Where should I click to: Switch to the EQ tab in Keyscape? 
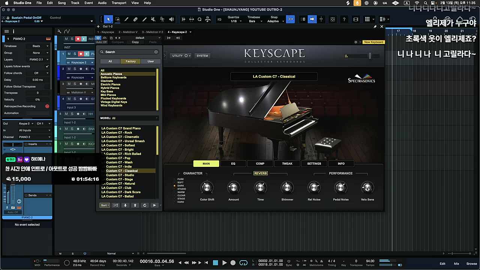click(x=233, y=163)
